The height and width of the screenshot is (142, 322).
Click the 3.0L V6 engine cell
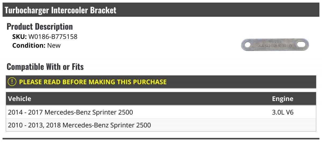pyautogui.click(x=283, y=112)
